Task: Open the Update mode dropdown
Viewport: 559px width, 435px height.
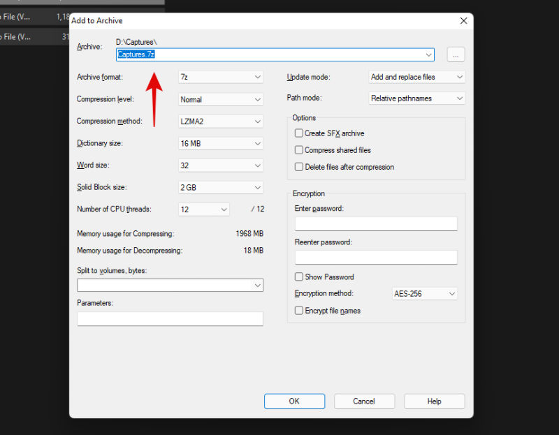Action: pyautogui.click(x=416, y=77)
